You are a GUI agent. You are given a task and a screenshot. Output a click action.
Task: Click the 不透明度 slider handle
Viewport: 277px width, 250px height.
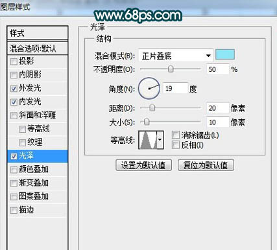(x=171, y=69)
